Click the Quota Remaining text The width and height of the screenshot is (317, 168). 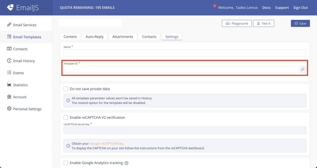(x=87, y=8)
